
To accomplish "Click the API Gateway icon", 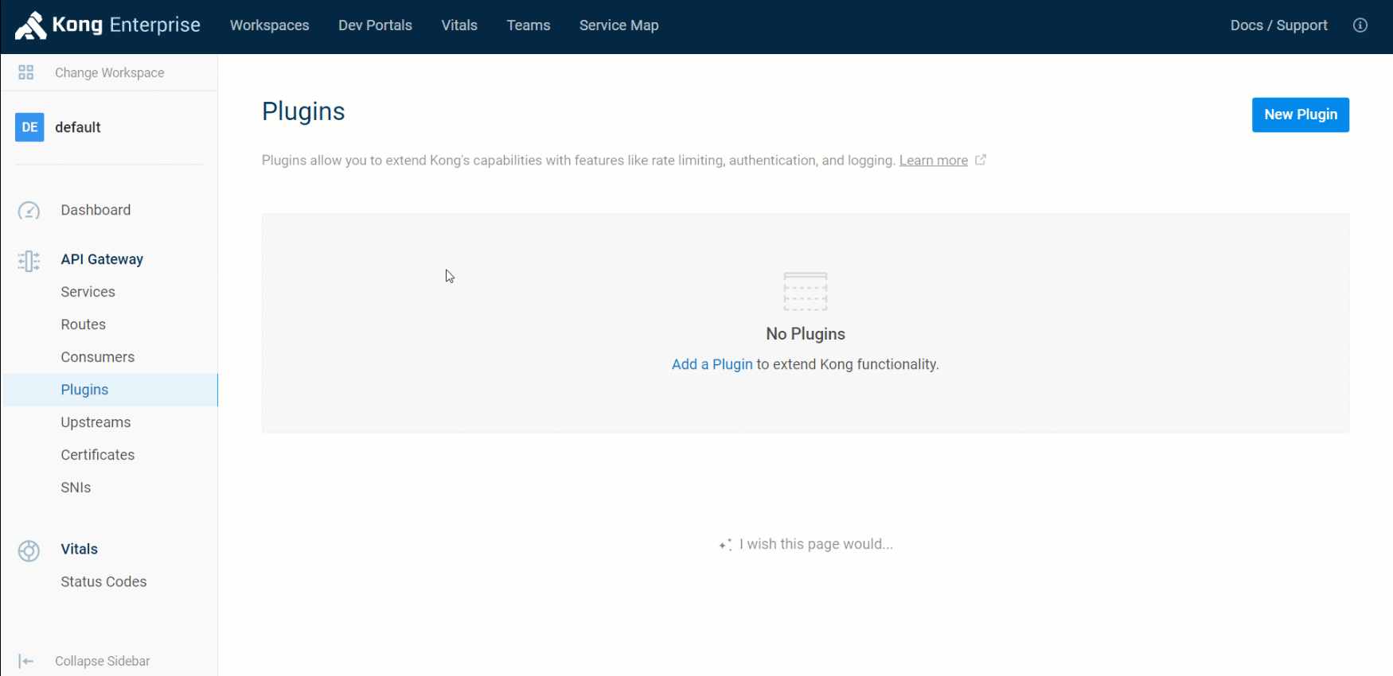I will click(29, 261).
